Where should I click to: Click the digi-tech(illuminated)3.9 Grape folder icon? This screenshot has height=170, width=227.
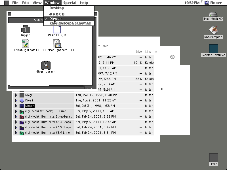(22, 127)
